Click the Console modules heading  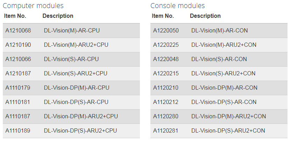coord(178,6)
